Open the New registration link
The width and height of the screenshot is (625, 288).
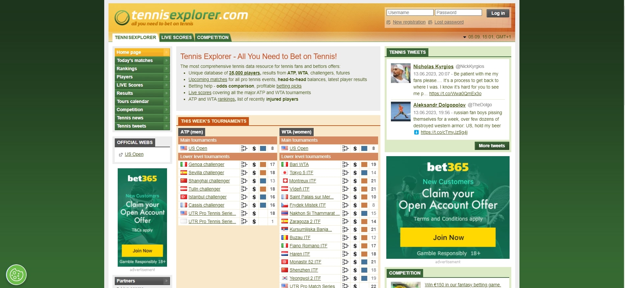(409, 22)
